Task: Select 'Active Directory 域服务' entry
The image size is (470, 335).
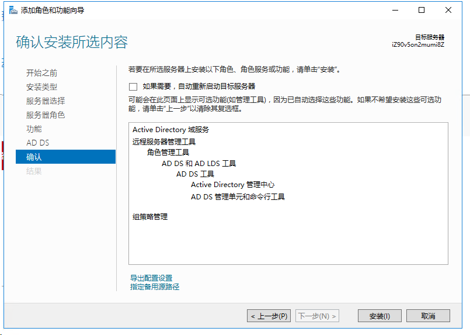Action: [171, 130]
